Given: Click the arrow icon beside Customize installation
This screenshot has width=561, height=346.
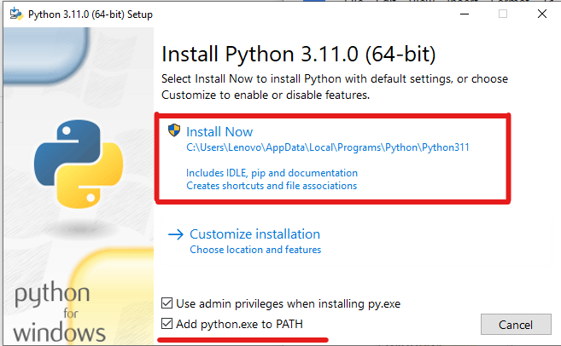Looking at the screenshot, I should click(x=176, y=234).
